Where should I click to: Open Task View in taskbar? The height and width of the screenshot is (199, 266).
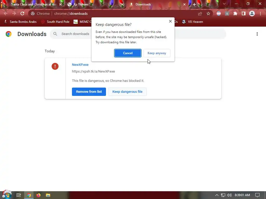click(19, 195)
